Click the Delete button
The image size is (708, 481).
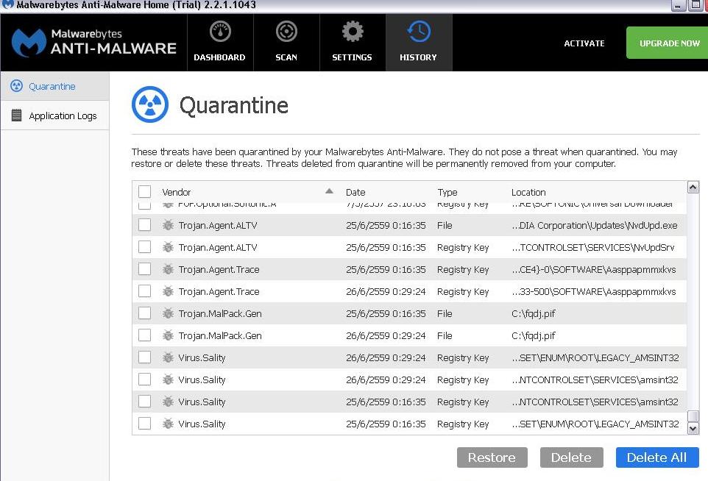click(x=572, y=457)
